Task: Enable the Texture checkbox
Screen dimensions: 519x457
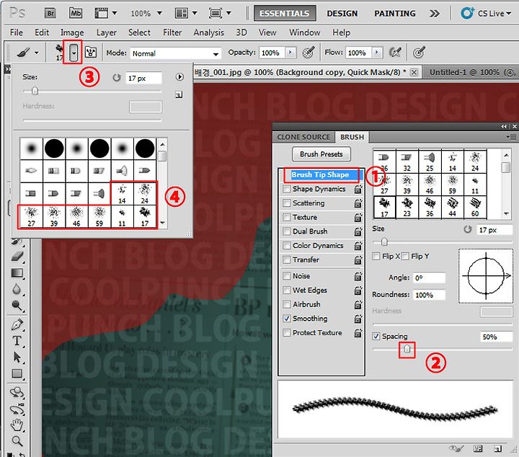Action: pyautogui.click(x=287, y=218)
